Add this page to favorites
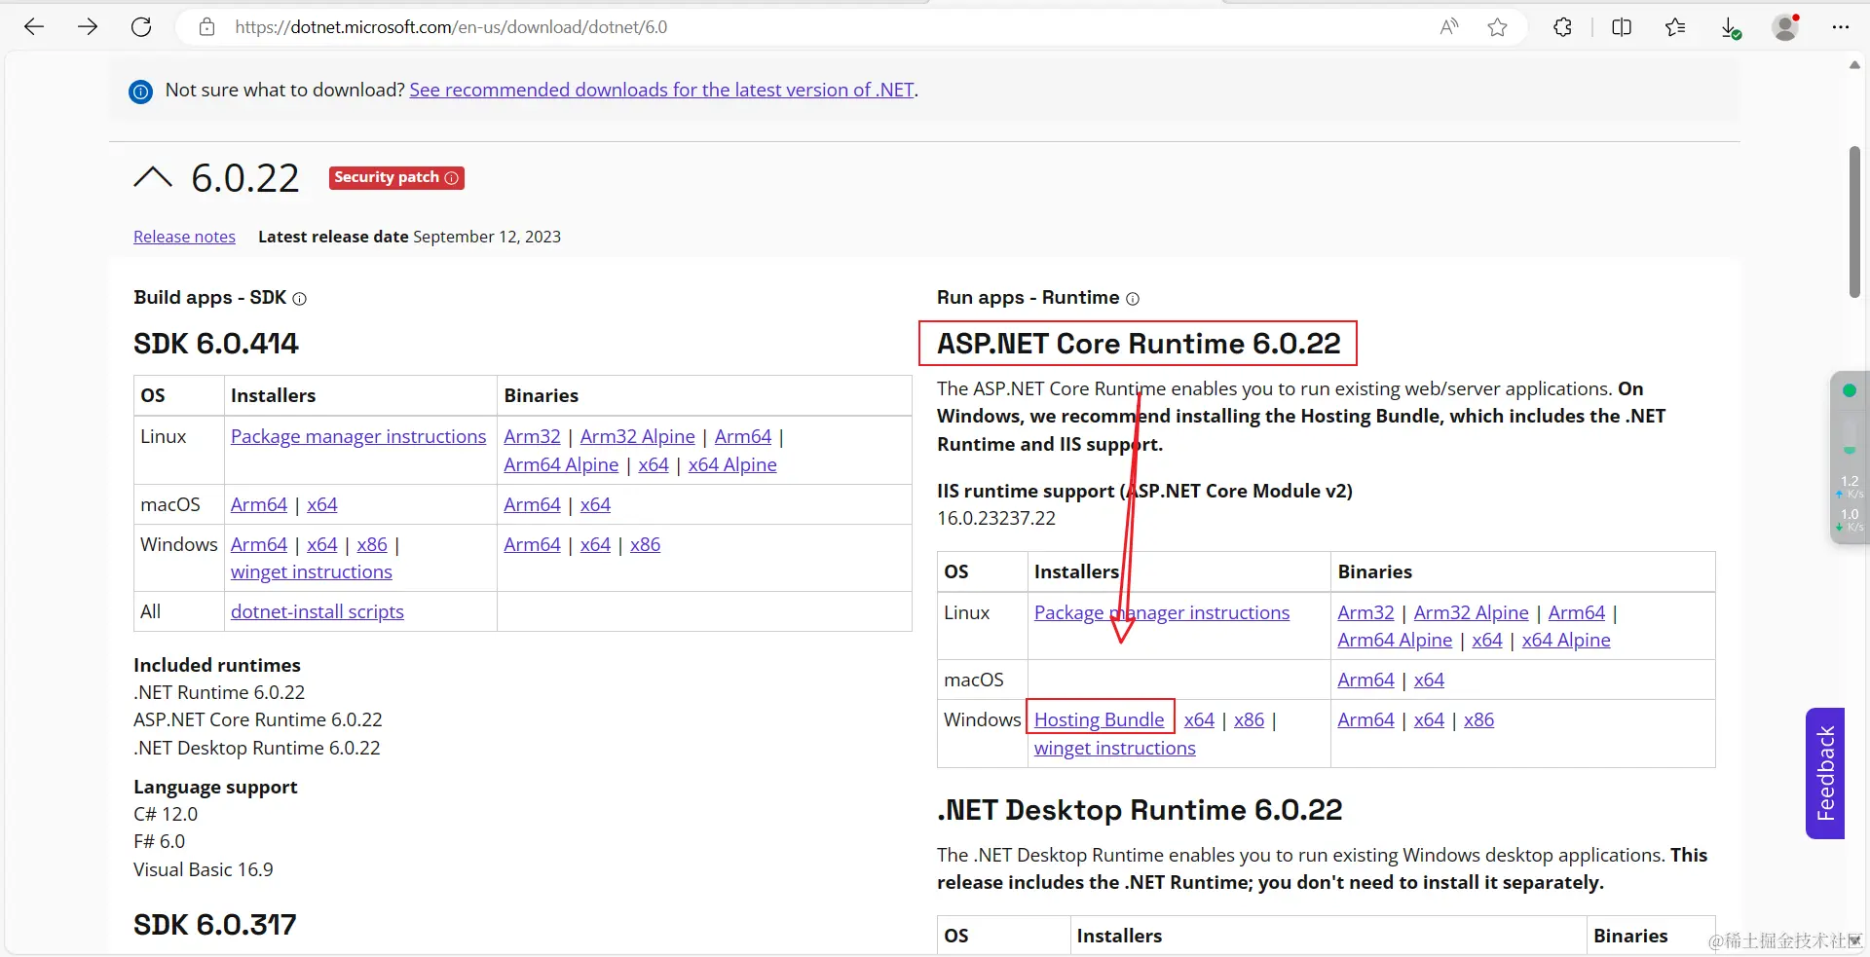Viewport: 1870px width, 957px height. tap(1498, 27)
